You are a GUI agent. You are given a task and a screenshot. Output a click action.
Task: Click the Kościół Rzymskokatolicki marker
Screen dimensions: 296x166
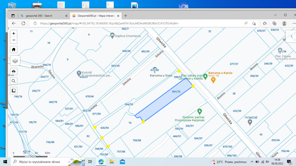79,73
